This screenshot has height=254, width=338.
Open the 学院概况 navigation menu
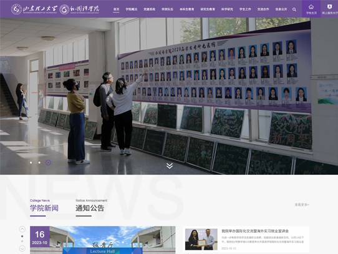tap(132, 9)
